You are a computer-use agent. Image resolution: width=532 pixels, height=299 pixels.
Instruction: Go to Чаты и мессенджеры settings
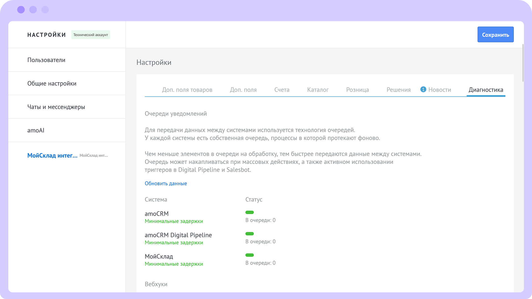pos(56,107)
